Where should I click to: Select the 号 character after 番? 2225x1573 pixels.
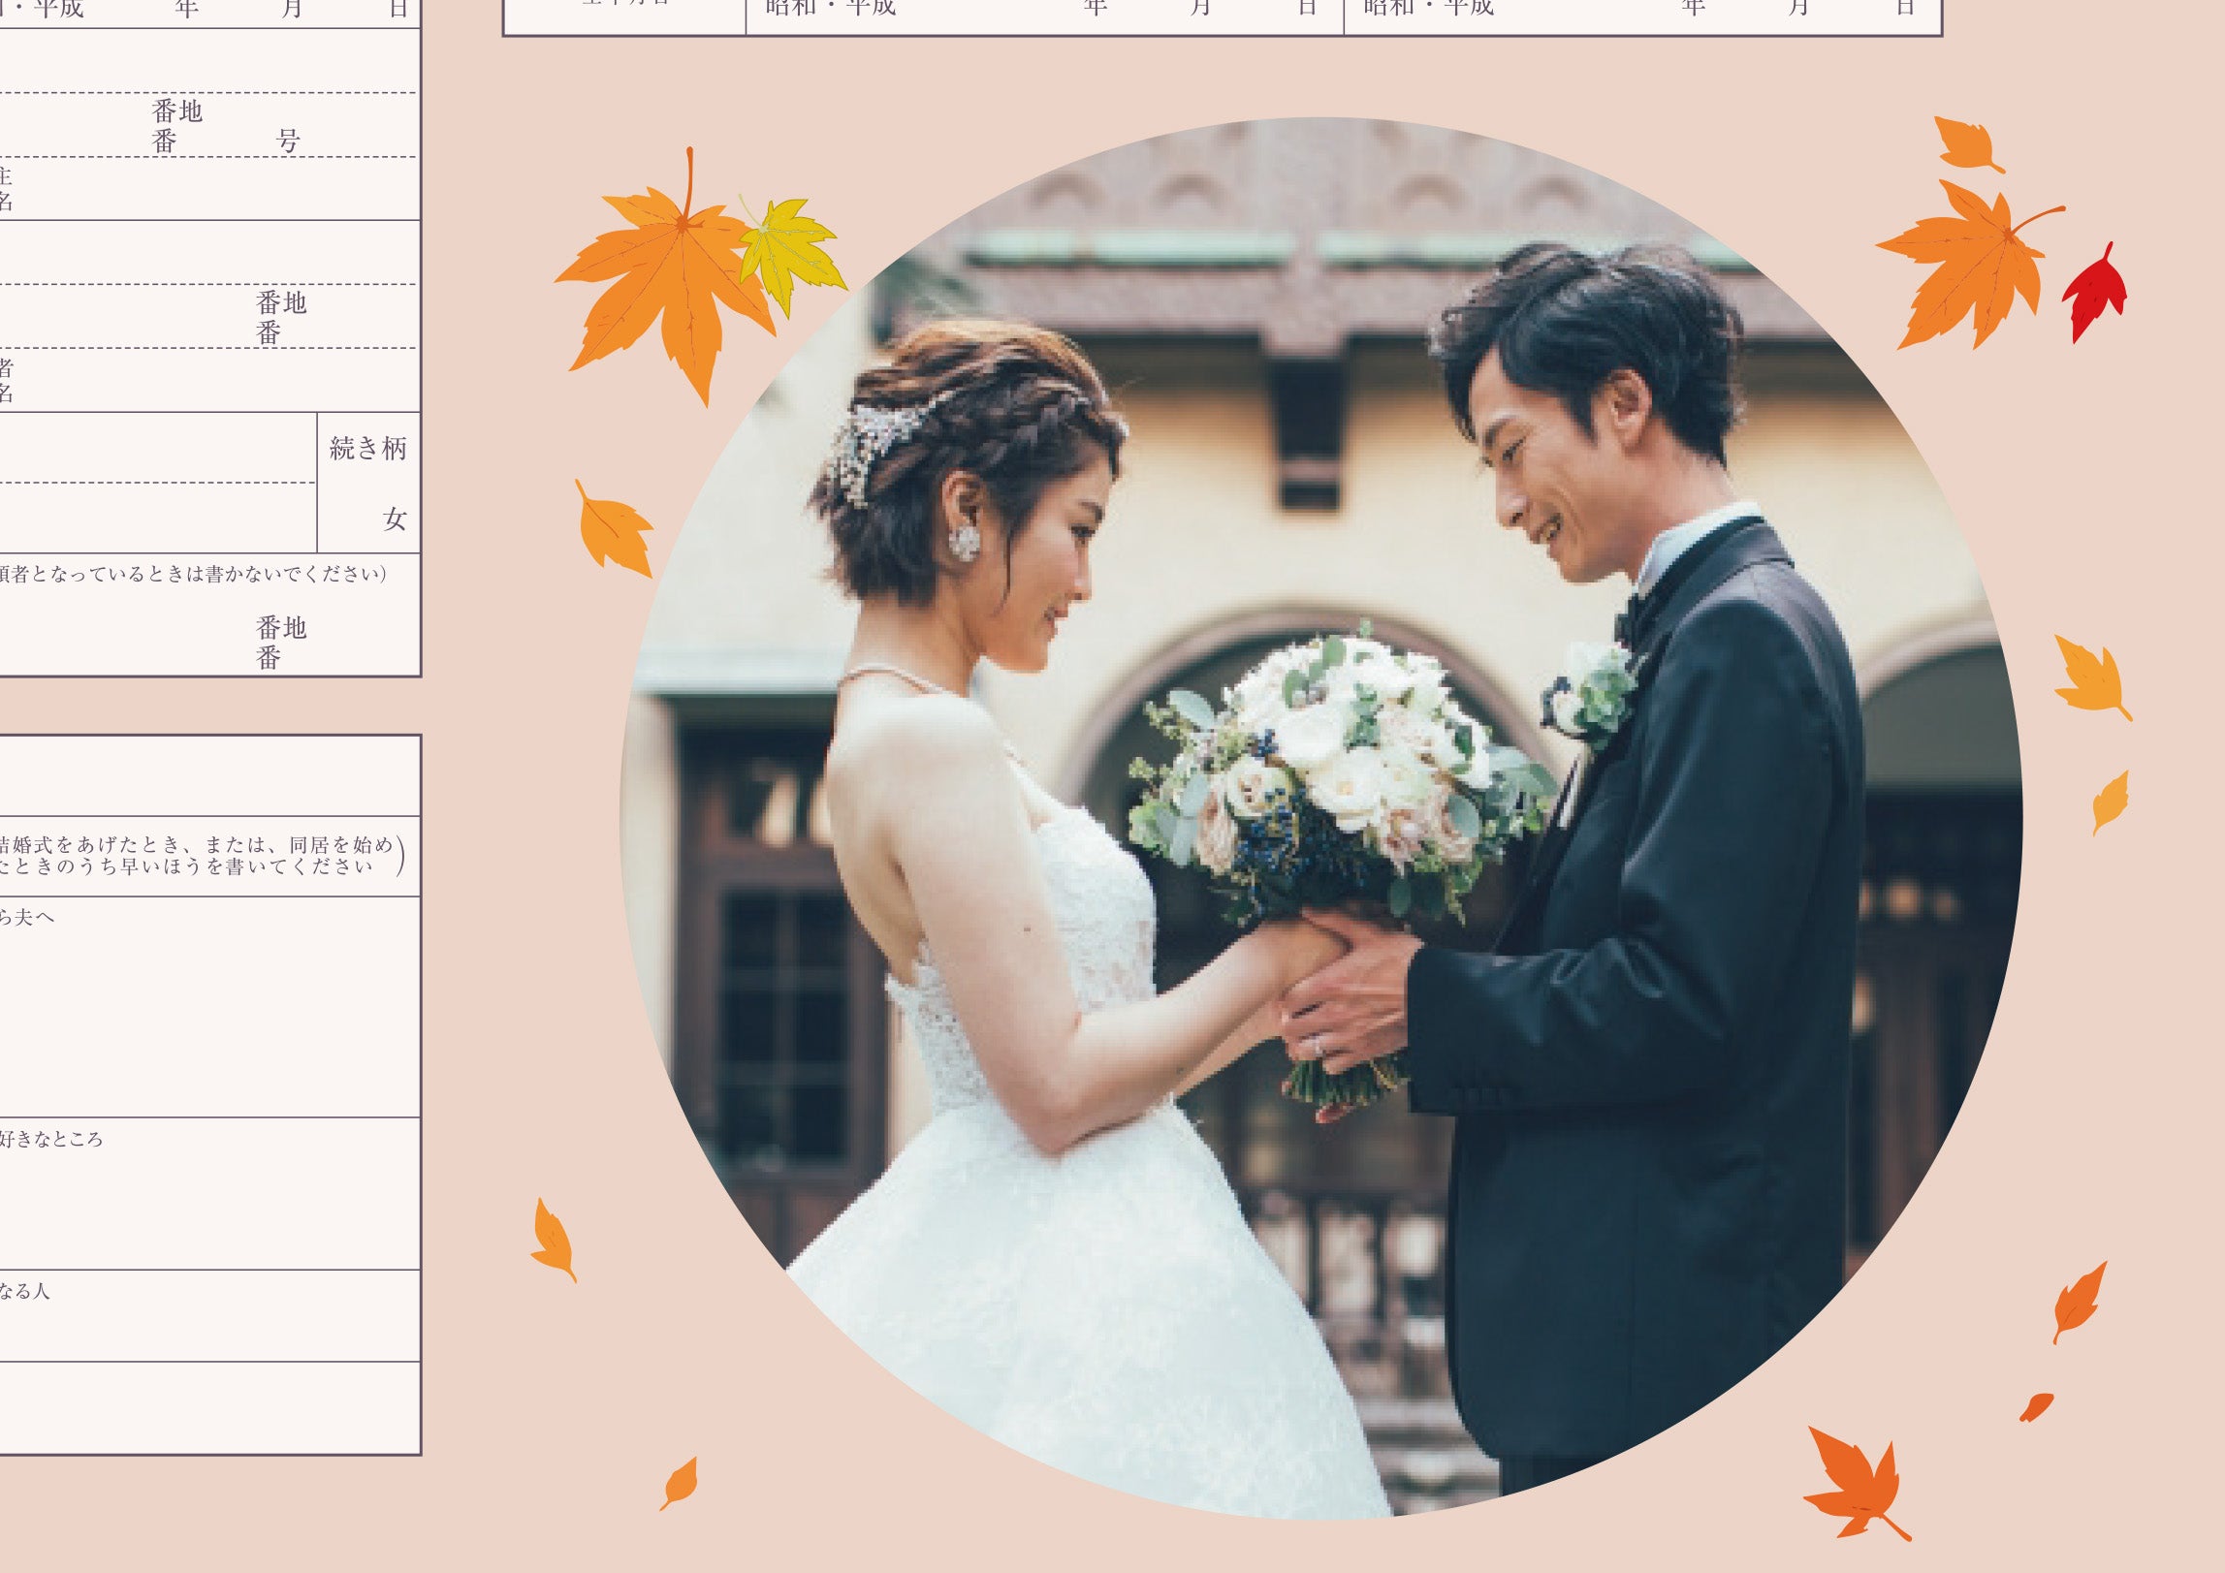point(288,142)
